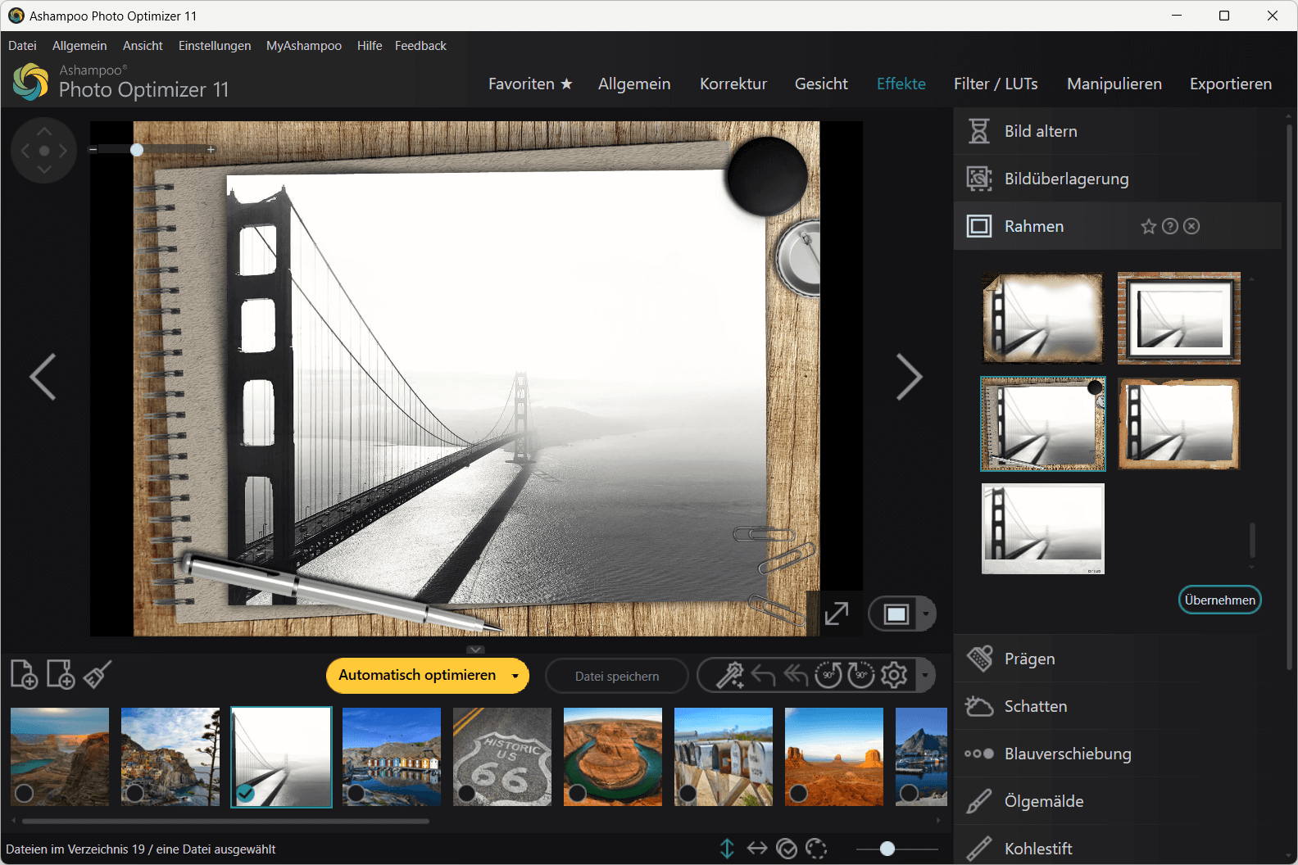Click the fullscreen expand arrow icon

click(x=836, y=614)
